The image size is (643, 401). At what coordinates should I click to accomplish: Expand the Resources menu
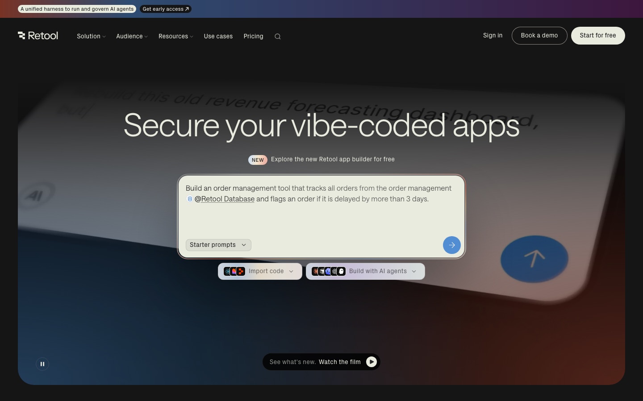[176, 37]
